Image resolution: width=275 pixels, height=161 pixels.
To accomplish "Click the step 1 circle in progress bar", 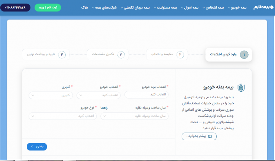I will click(244, 55).
